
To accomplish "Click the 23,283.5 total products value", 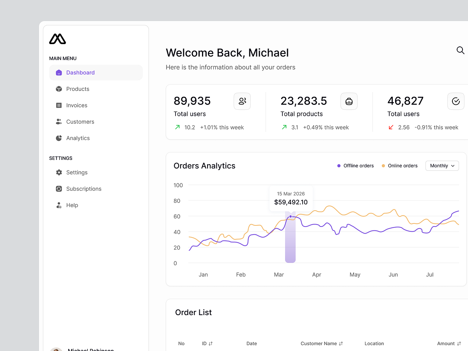I will click(304, 101).
